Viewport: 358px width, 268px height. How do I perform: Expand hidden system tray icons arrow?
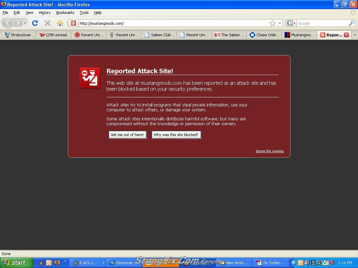tap(294, 263)
